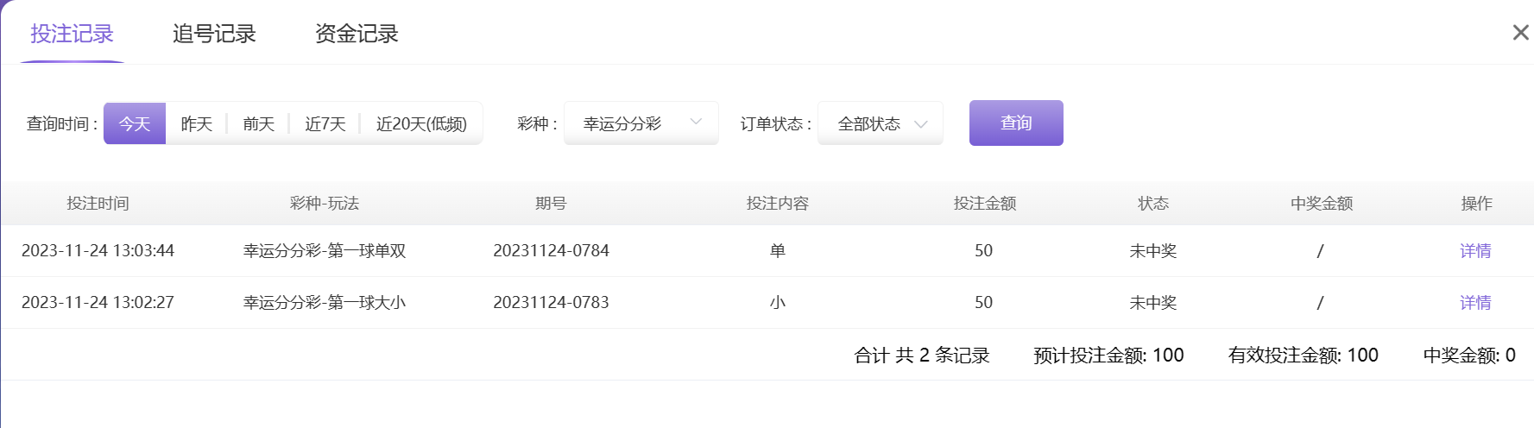
Task: Open 详情 for issue 20231124-0783
Action: 1475,303
